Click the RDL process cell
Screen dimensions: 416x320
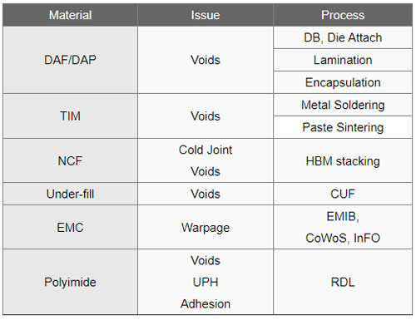tap(343, 282)
